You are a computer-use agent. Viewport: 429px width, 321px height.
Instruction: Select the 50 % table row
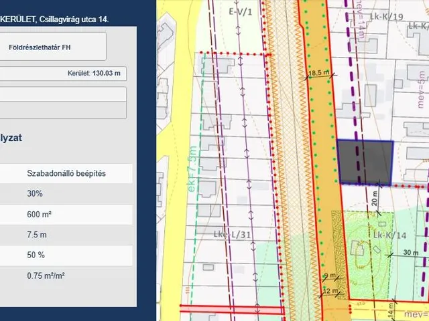point(66,255)
